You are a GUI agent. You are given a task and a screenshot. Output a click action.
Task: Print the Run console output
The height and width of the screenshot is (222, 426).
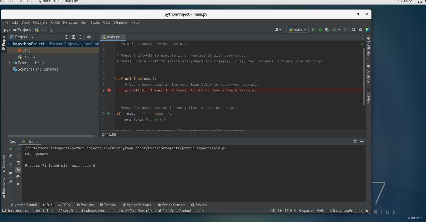pos(18,177)
